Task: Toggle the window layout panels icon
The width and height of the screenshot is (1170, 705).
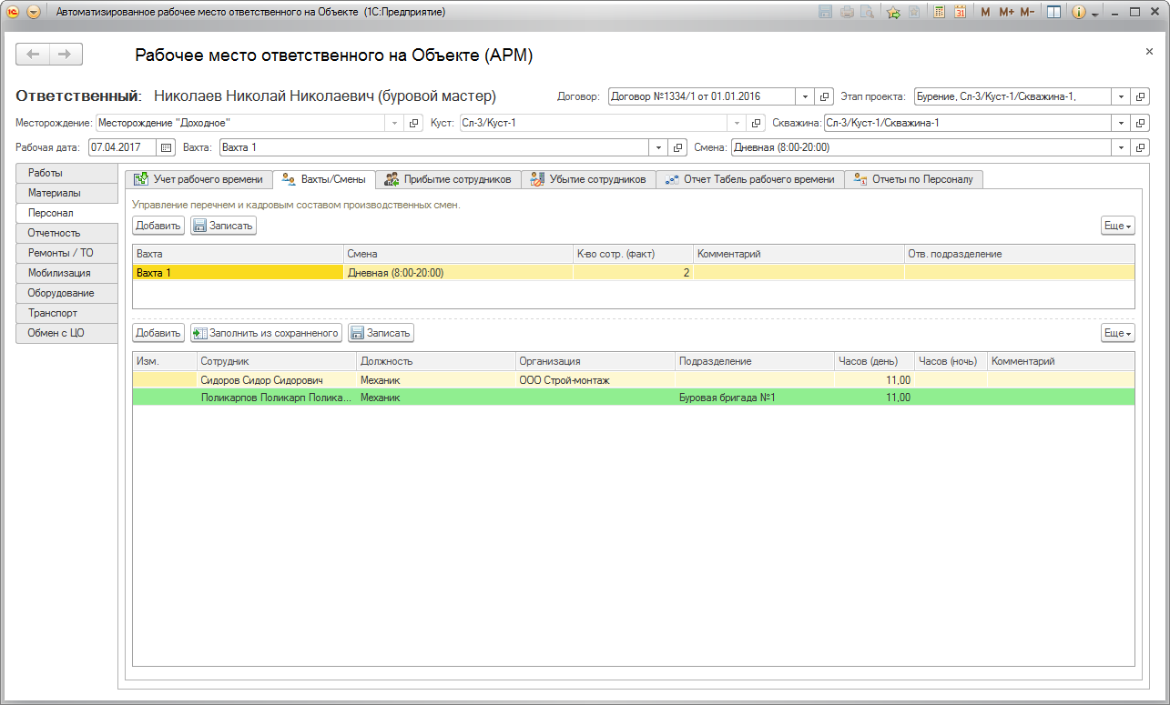Action: pyautogui.click(x=1053, y=13)
